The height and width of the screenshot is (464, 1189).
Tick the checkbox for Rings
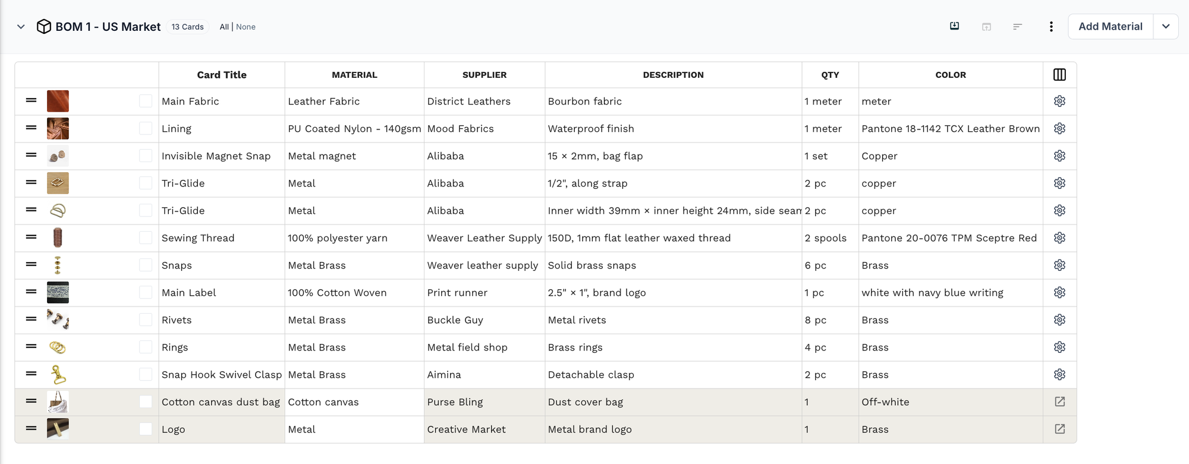146,347
